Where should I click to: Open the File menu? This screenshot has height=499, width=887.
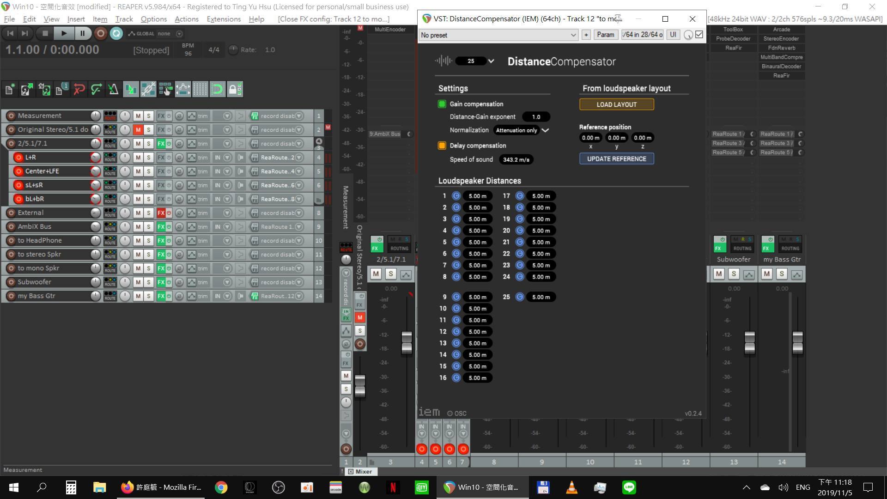[9, 19]
